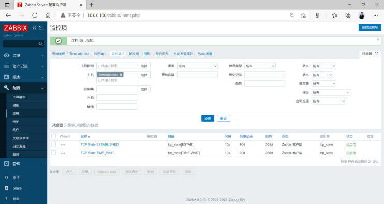The width and height of the screenshot is (384, 204).
Task: Open browser collections icon
Action: [348, 15]
